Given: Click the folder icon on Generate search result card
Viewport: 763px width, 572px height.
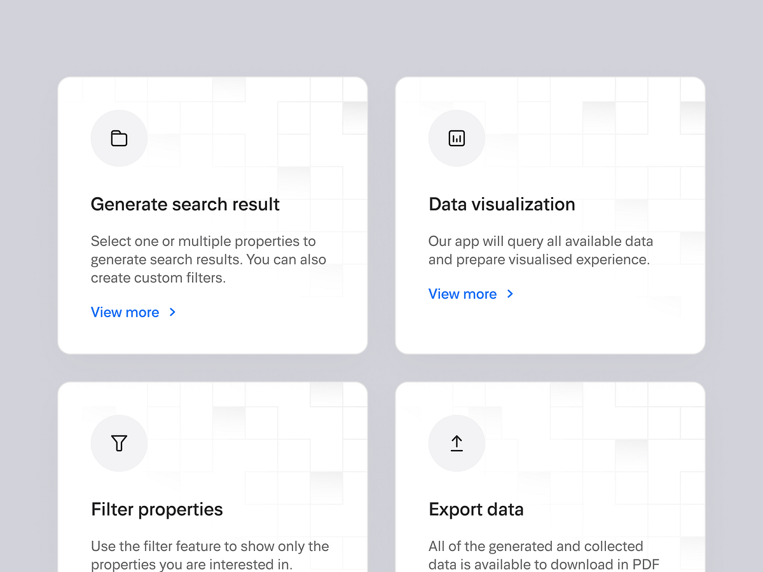Looking at the screenshot, I should click(119, 138).
